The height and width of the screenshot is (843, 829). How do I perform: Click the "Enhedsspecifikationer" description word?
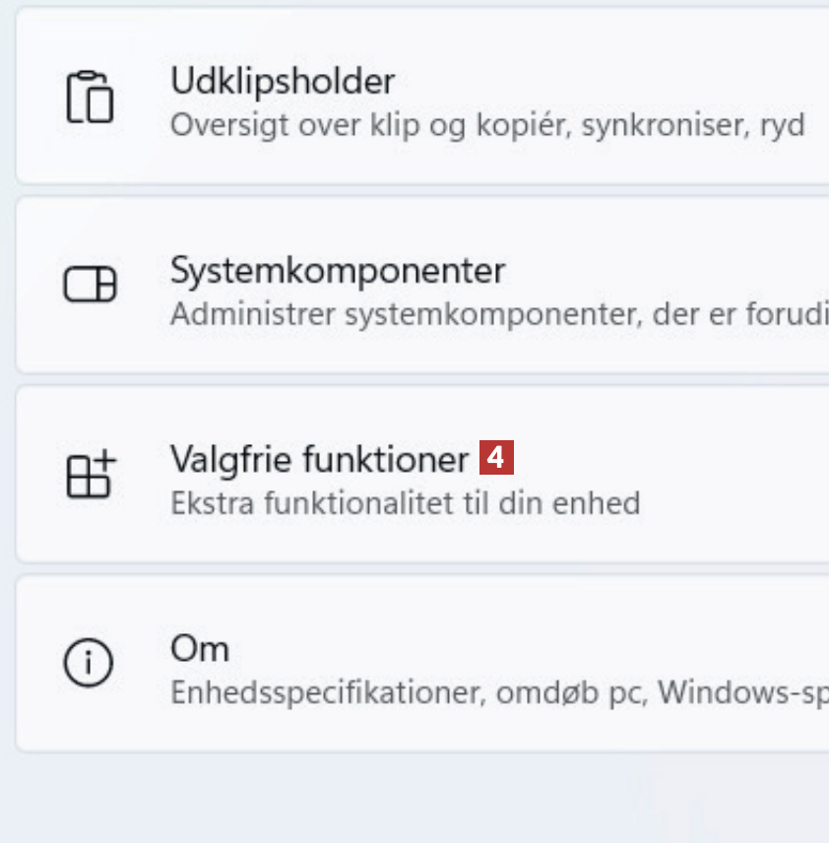[326, 692]
